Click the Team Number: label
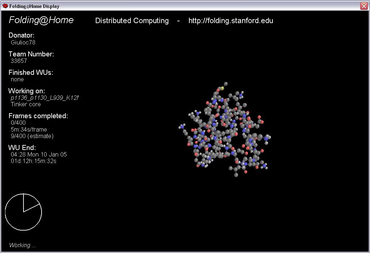Image resolution: width=370 pixels, height=253 pixels. click(31, 54)
